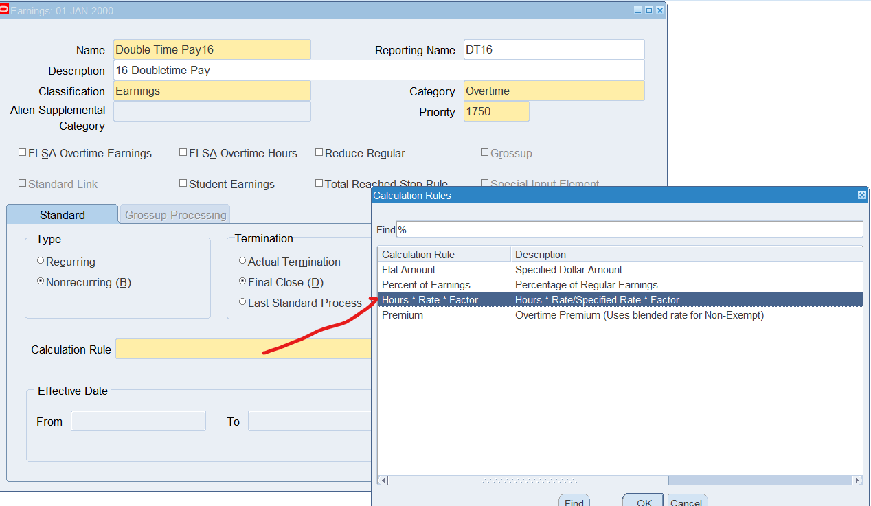This screenshot has width=871, height=506.
Task: Enable FLSA Overtime Earnings checkbox
Action: tap(23, 153)
